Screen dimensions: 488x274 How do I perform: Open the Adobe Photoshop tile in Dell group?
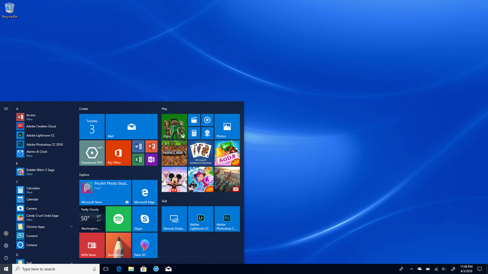click(227, 219)
